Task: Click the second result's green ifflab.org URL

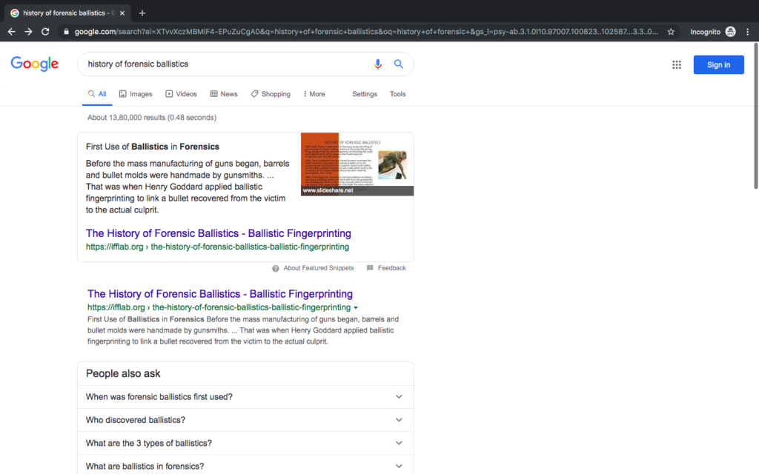Action: (219, 307)
